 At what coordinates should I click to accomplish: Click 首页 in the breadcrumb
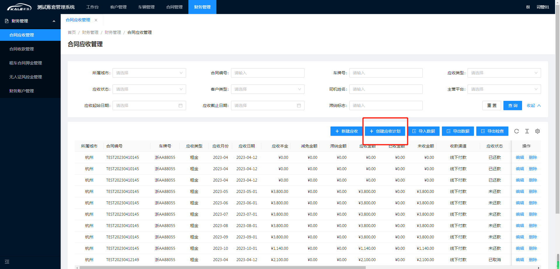tap(72, 32)
